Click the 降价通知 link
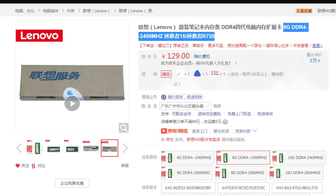 click(202, 56)
